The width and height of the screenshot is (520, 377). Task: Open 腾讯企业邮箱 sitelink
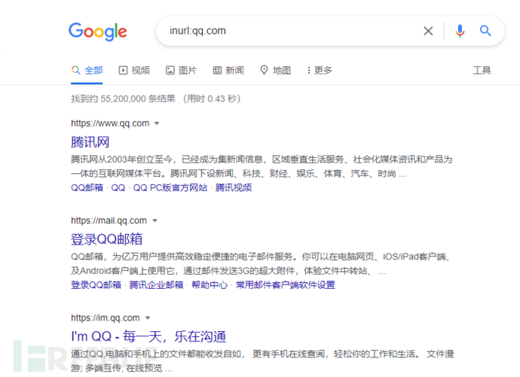pyautogui.click(x=156, y=285)
